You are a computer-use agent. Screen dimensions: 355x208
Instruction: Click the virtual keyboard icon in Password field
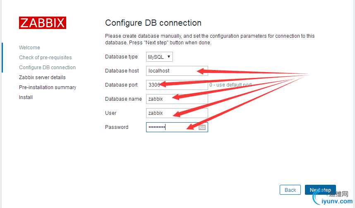pyautogui.click(x=202, y=127)
